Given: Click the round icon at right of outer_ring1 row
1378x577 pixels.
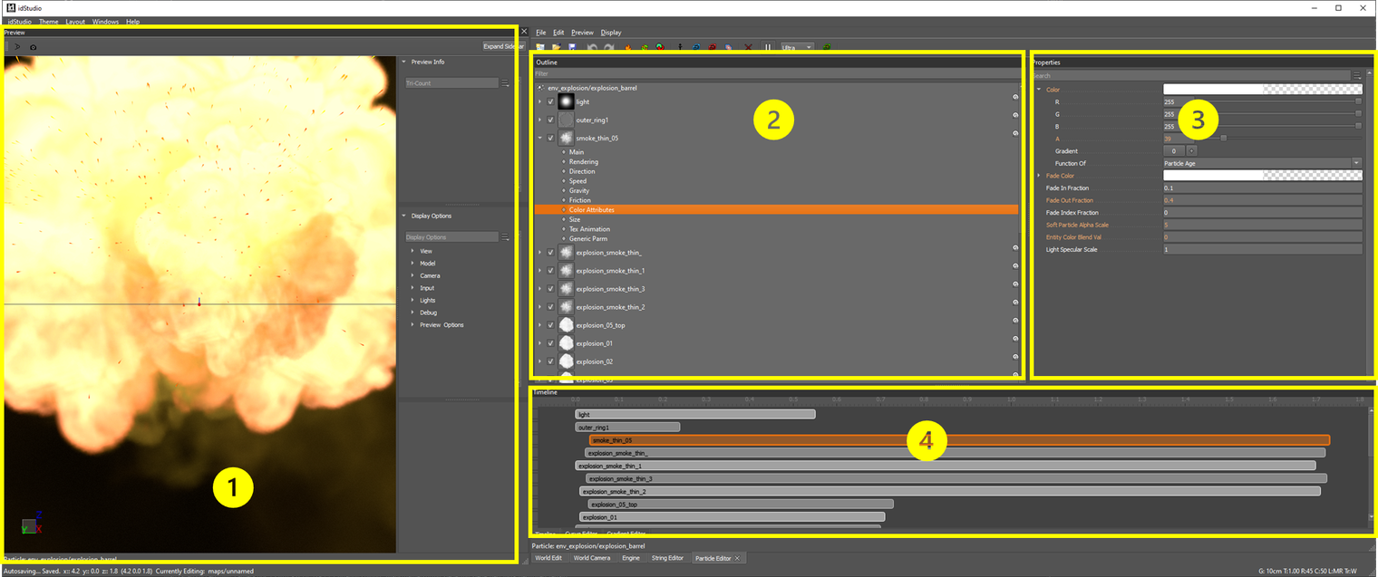Looking at the screenshot, I should [x=1014, y=115].
